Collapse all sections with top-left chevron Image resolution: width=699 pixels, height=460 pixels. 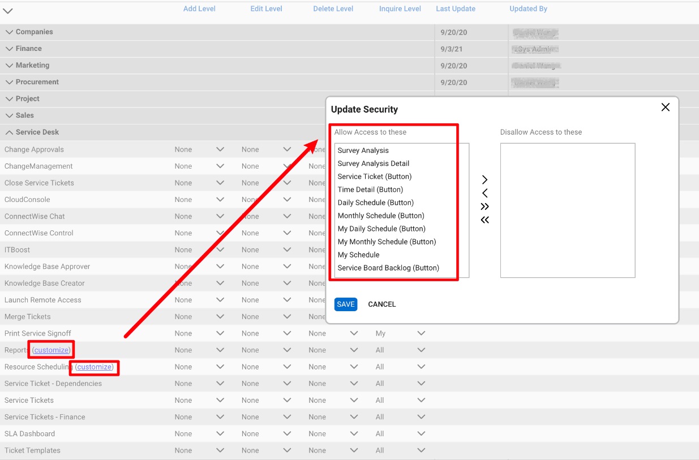click(8, 11)
